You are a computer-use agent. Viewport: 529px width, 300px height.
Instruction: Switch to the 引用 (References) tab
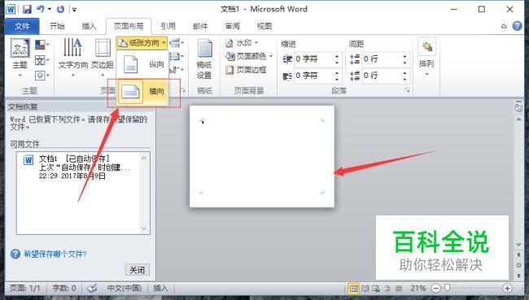click(x=168, y=26)
